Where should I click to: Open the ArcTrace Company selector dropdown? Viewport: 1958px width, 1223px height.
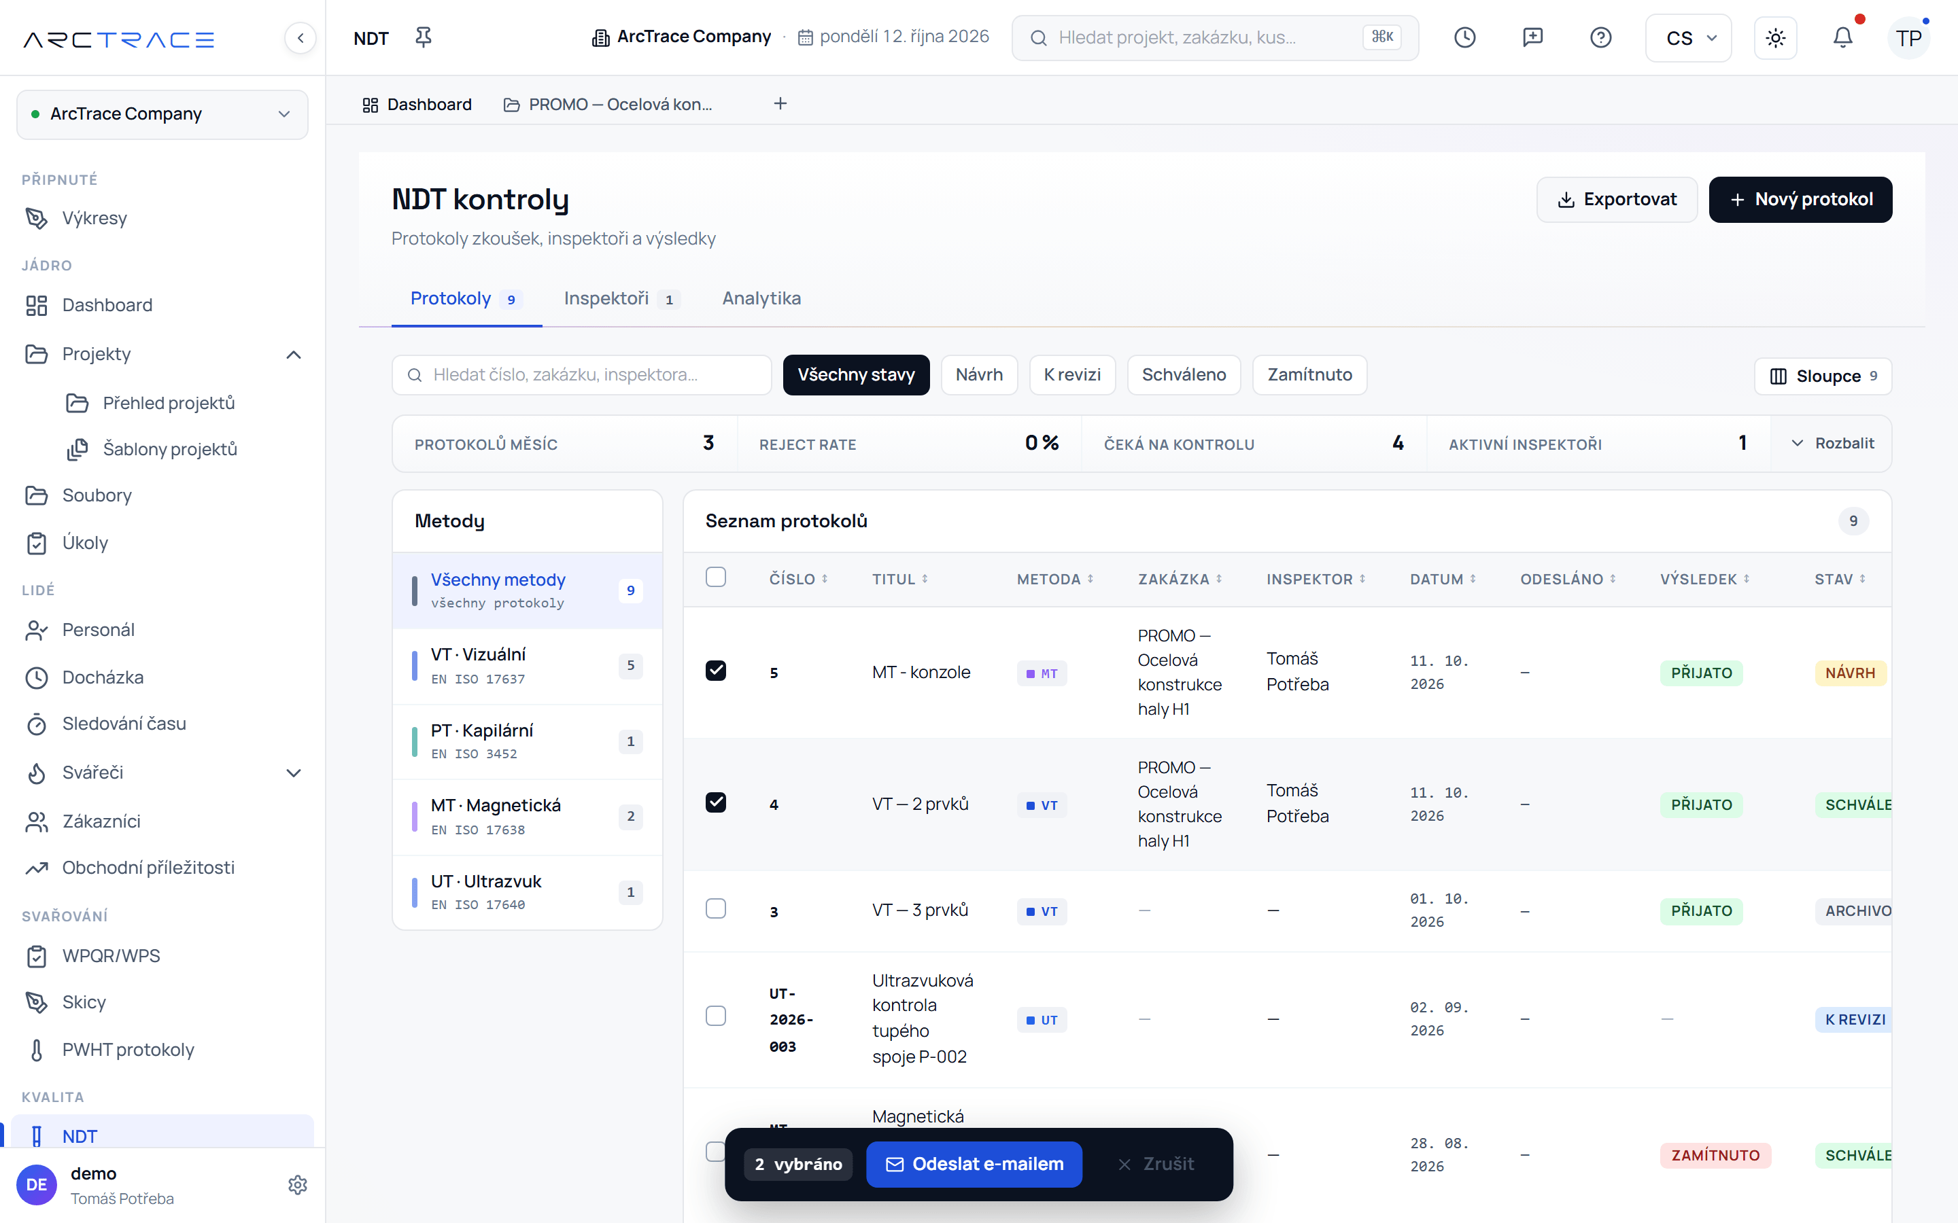click(x=162, y=114)
